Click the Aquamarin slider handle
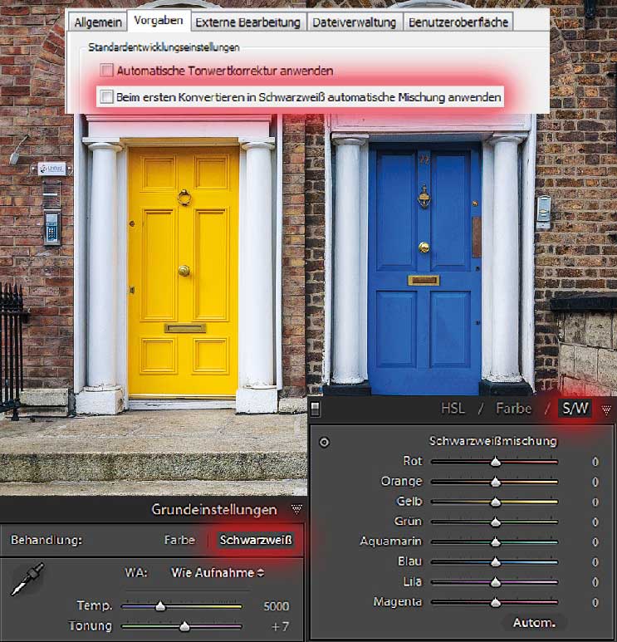 pyautogui.click(x=496, y=542)
